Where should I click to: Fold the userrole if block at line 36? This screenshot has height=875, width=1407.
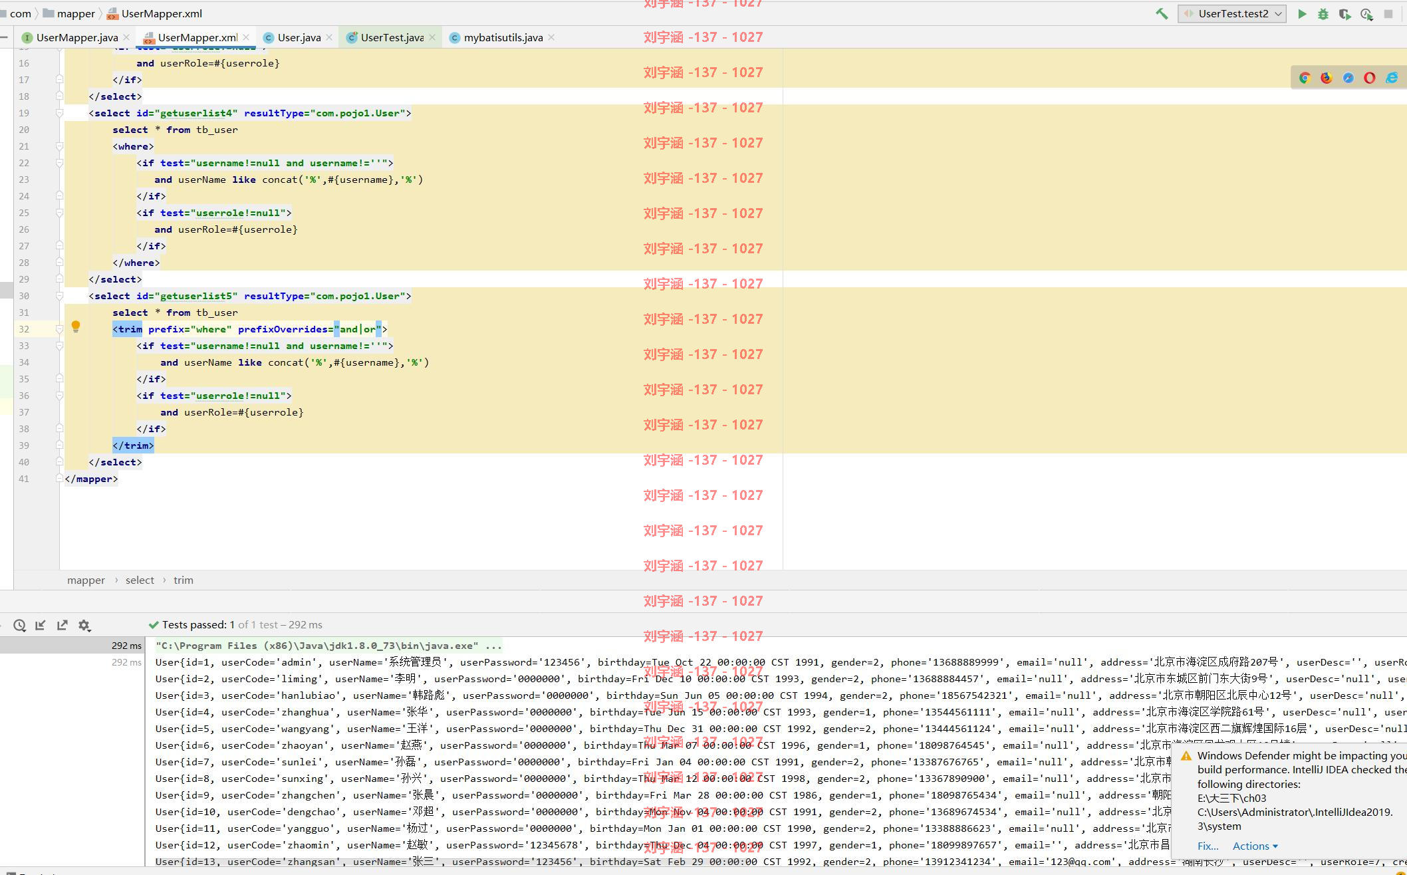(59, 396)
